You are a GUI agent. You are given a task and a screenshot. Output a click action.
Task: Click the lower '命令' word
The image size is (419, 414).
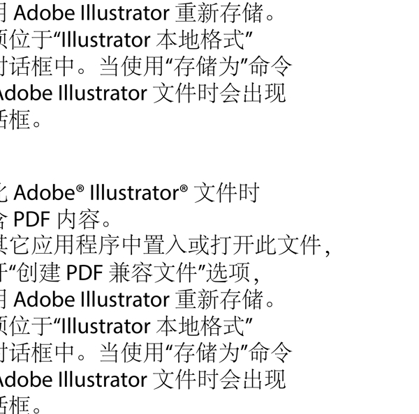(x=270, y=353)
